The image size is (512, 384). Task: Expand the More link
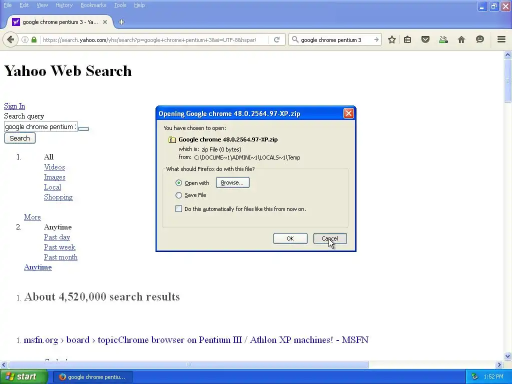tap(32, 217)
